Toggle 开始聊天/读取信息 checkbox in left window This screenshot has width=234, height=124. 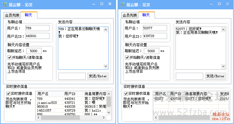tap(9, 58)
